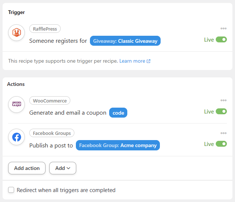
Task: Open the Facebook Groups action three-dot menu
Action: [224, 133]
